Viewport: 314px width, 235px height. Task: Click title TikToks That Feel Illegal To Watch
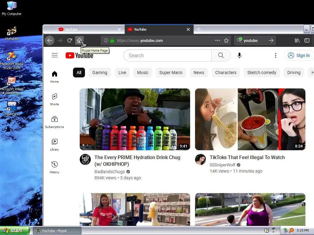pyautogui.click(x=247, y=158)
